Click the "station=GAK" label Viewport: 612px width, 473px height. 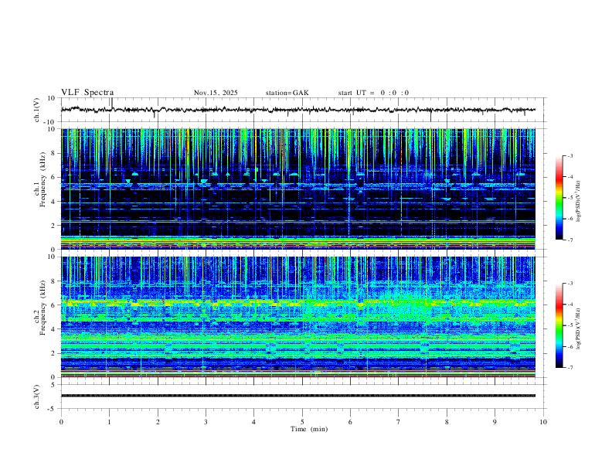pos(287,93)
